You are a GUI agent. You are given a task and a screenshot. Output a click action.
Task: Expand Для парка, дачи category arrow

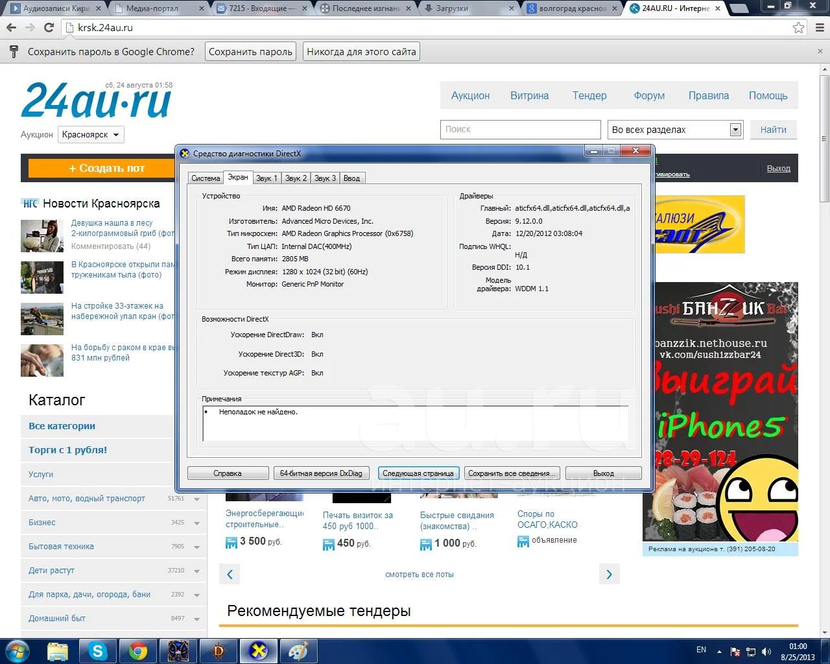pos(197,595)
